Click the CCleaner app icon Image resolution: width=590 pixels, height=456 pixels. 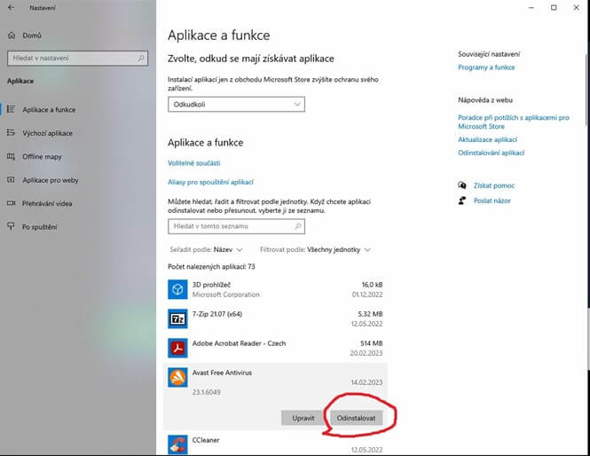click(x=177, y=444)
